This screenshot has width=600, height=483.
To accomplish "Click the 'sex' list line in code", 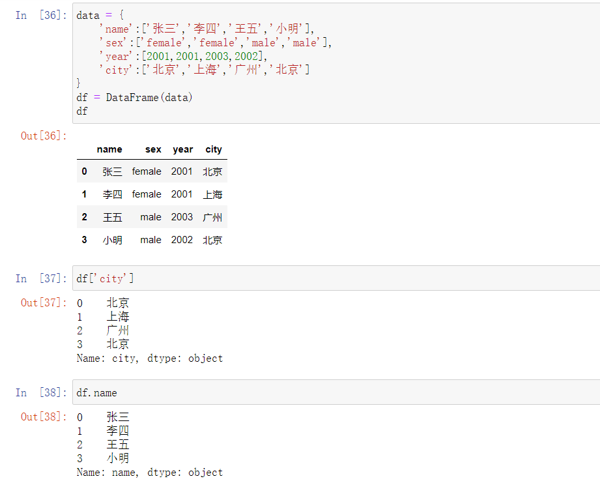I will click(215, 42).
